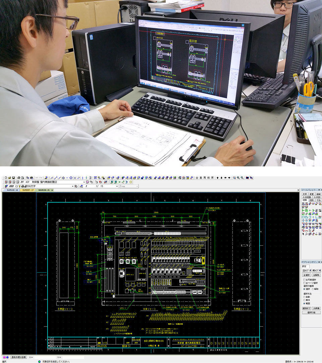This screenshot has height=363, width=322.
Task: Choose 範囲 selection method
Action: (x=305, y=303)
